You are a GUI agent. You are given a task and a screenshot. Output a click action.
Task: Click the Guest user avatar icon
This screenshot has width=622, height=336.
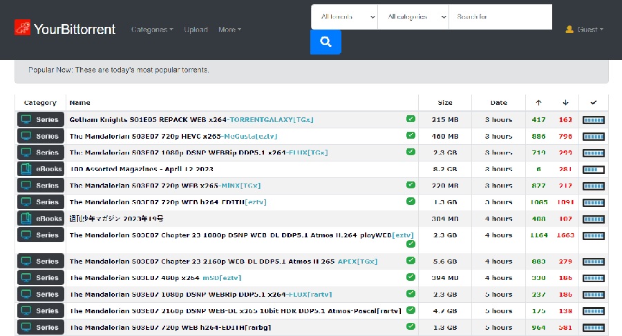569,29
